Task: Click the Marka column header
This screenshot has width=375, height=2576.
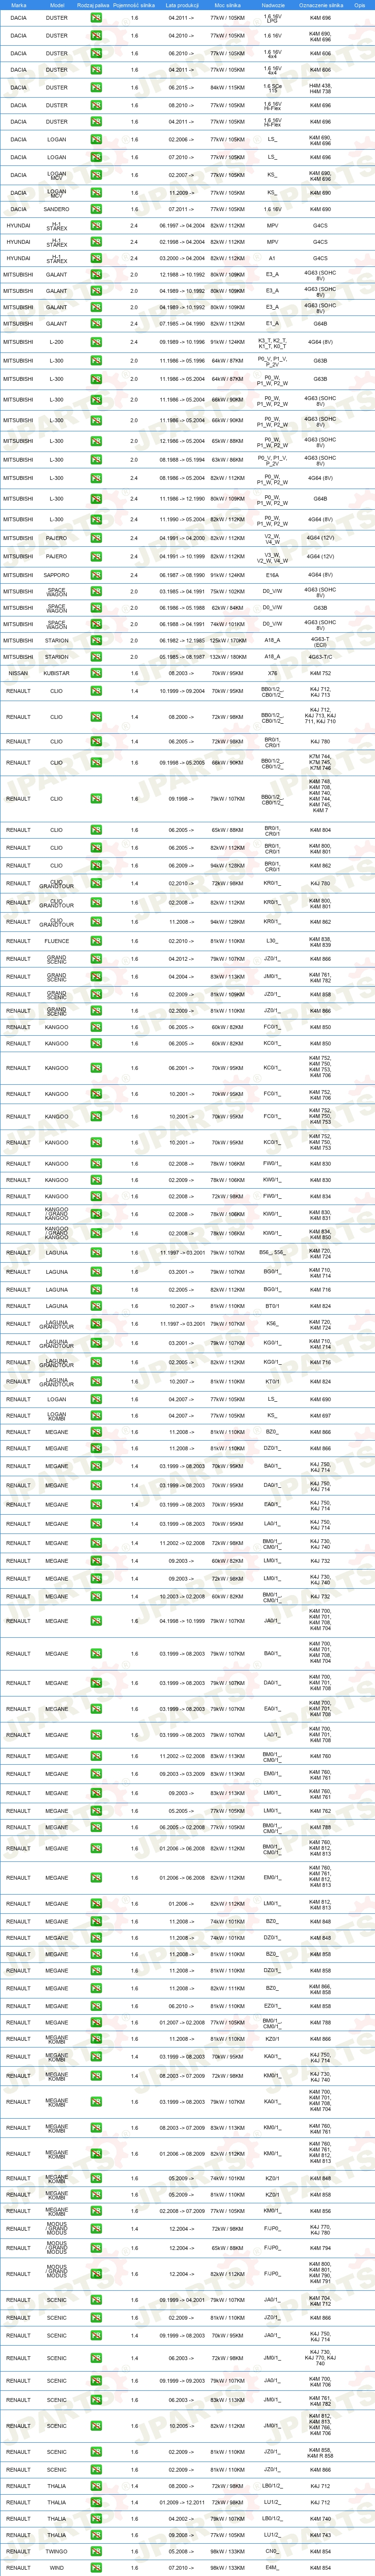Action: (19, 5)
